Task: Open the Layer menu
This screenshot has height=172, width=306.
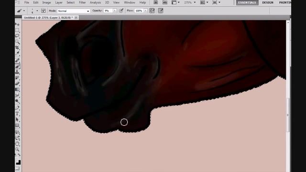Action: 59,2
